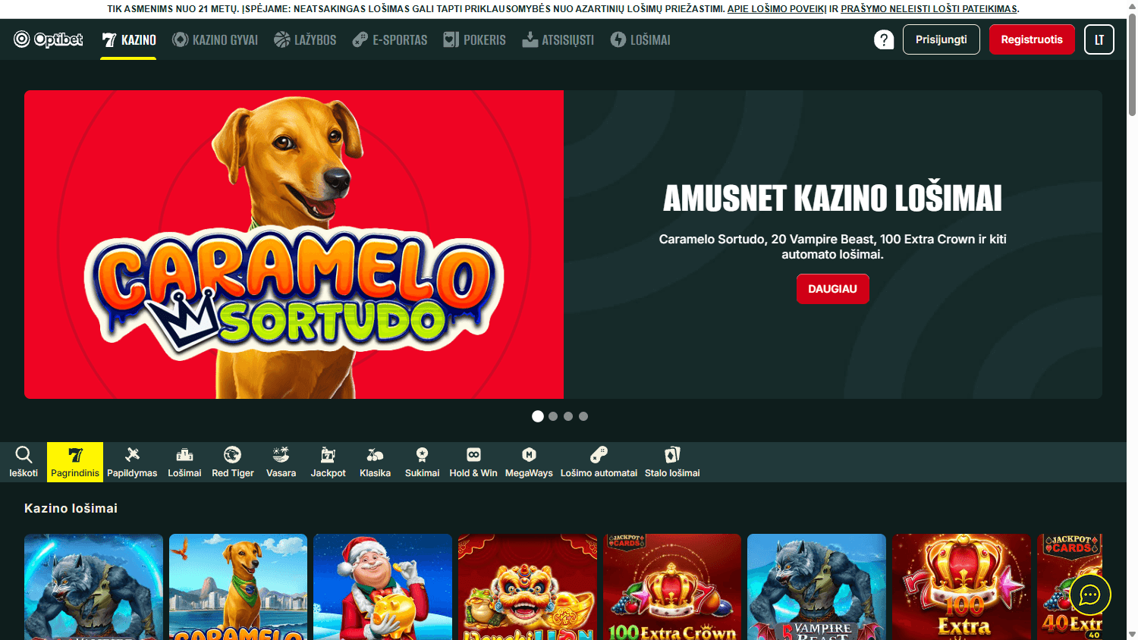This screenshot has height=640, width=1138.
Task: Open the Vampire Beast game thumbnail
Action: point(816,587)
